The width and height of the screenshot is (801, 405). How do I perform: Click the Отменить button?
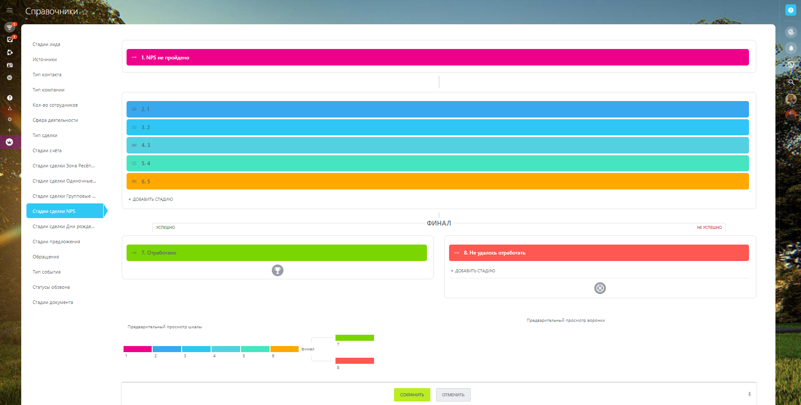coord(453,395)
